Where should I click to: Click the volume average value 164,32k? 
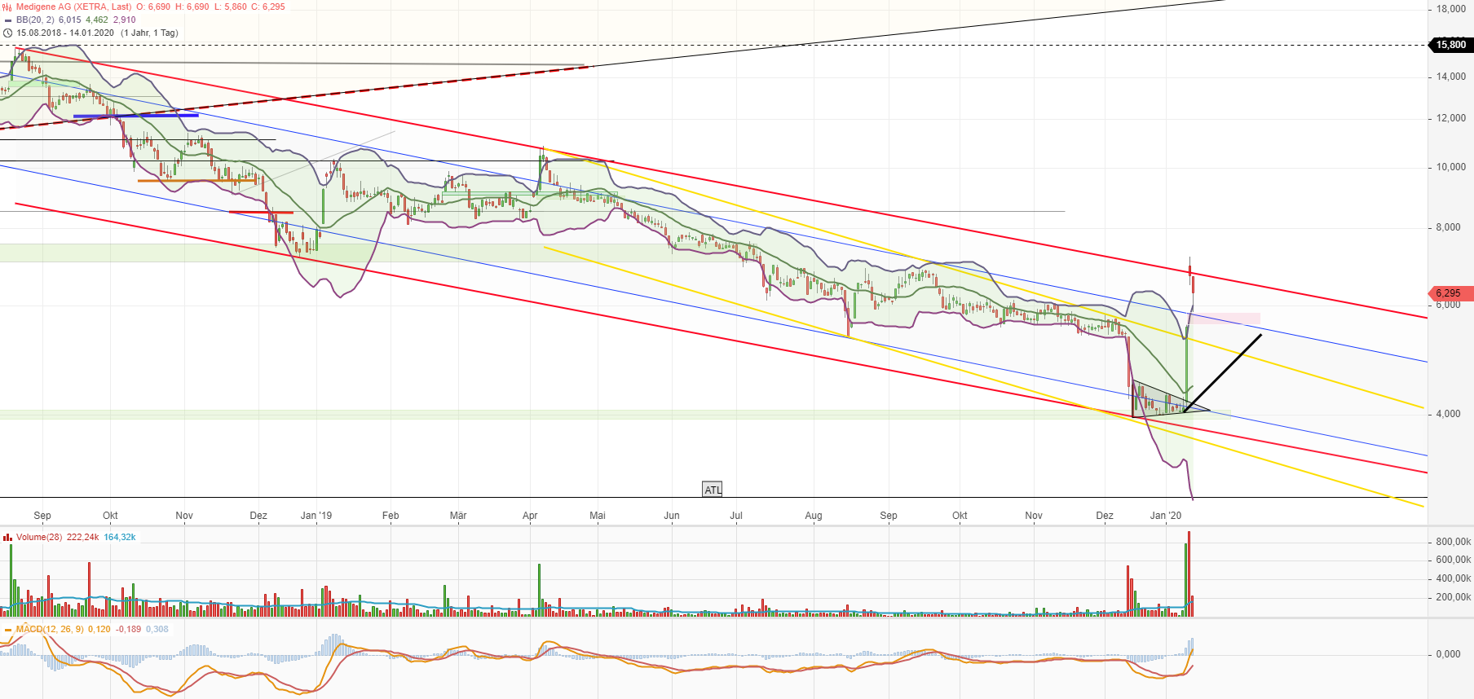point(120,537)
